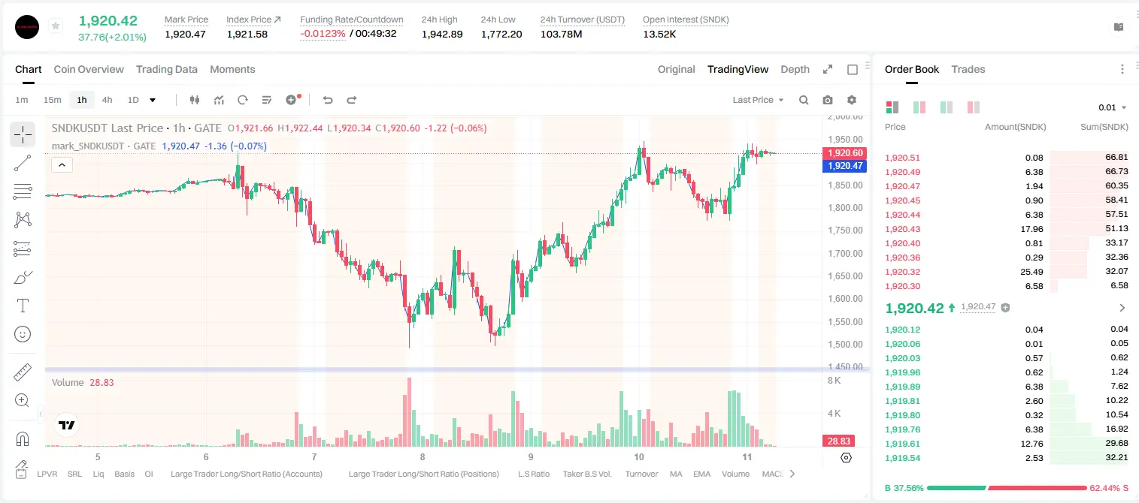Show buy orders only in order book

click(x=947, y=107)
